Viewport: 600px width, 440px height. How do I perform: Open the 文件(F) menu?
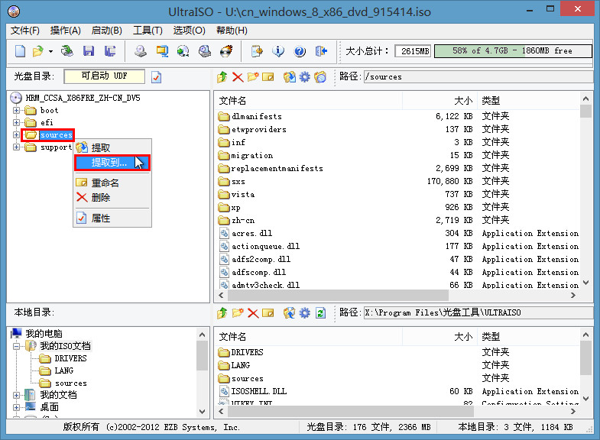point(25,31)
